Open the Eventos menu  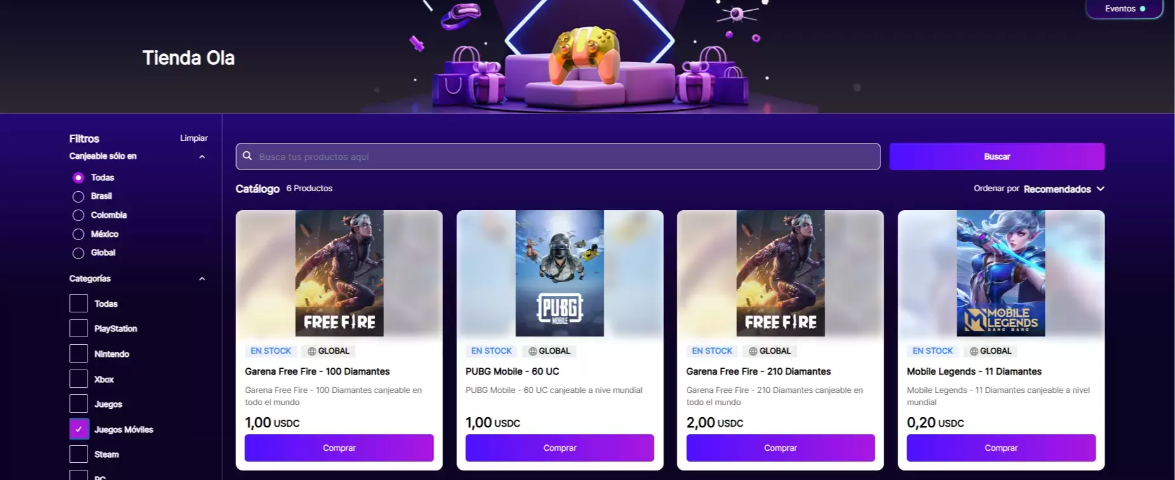(1124, 9)
